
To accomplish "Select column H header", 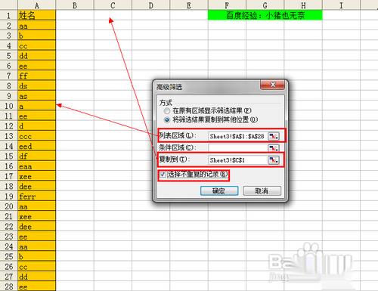I will [x=303, y=5].
